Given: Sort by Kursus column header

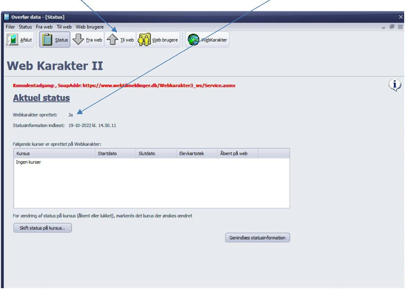Looking at the screenshot, I should tap(55, 153).
